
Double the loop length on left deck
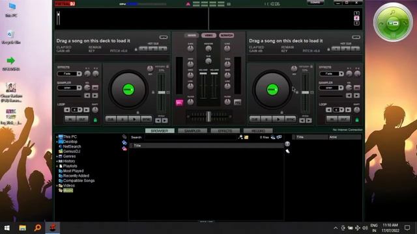87,110
